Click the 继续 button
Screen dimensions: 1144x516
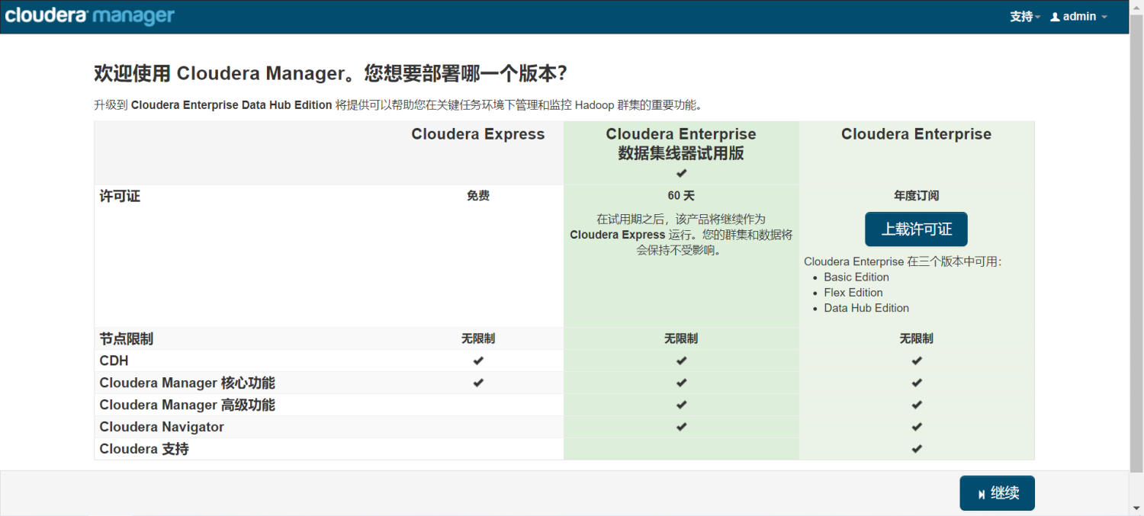(997, 493)
